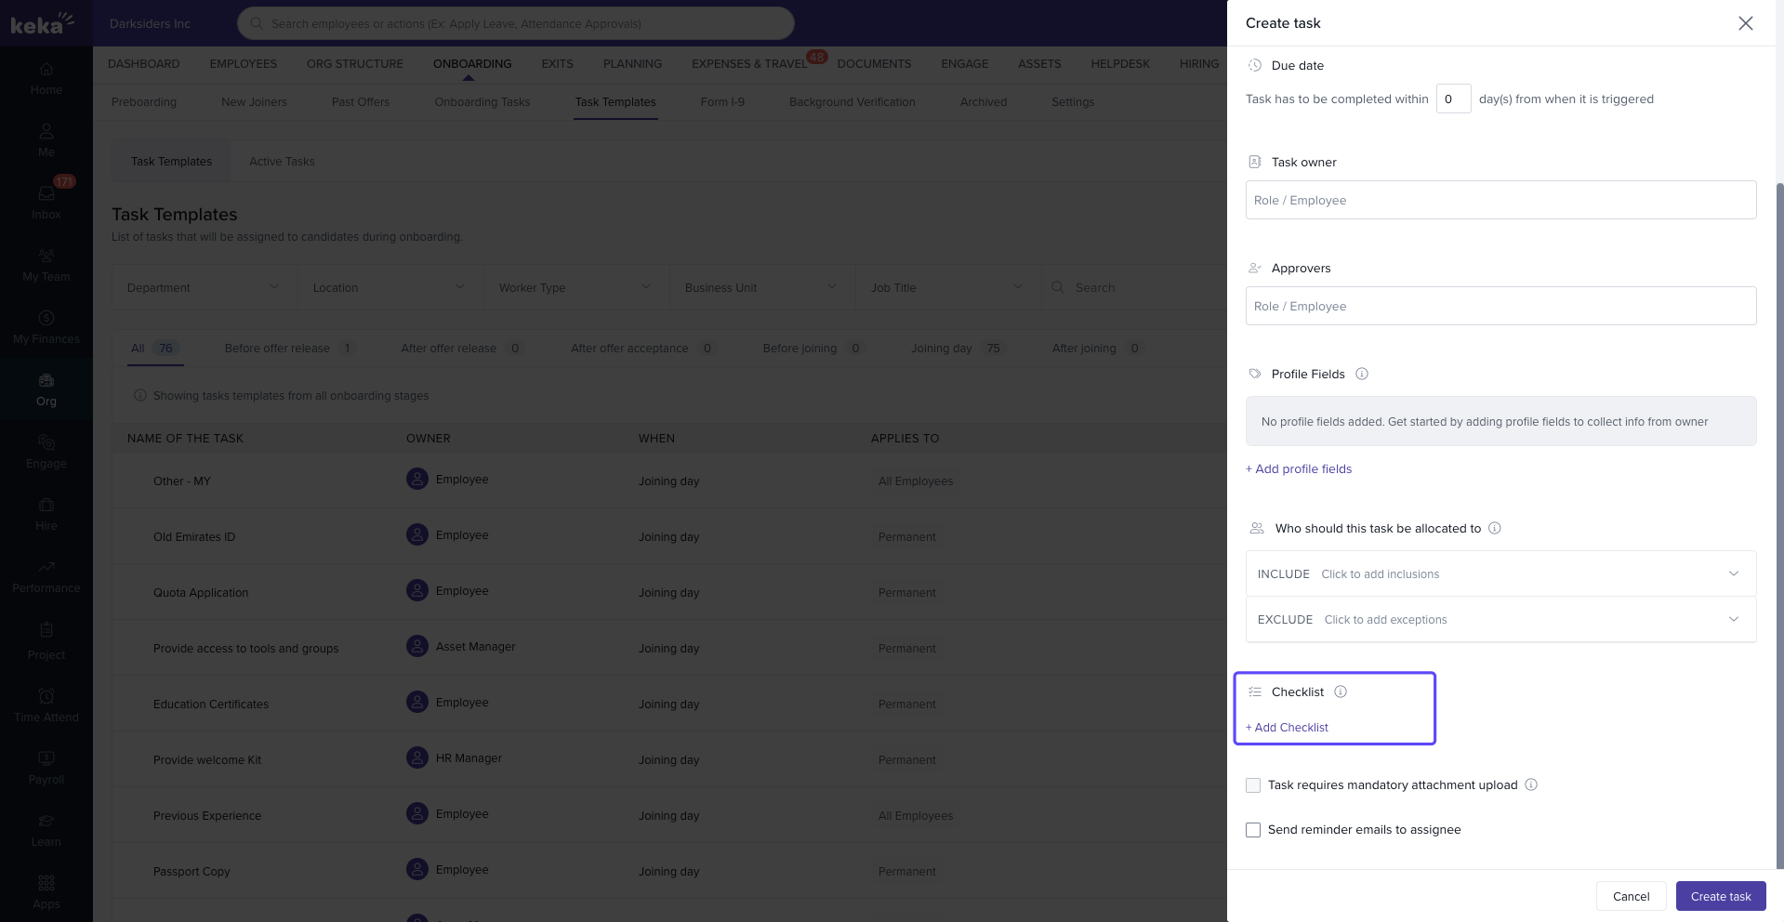1784x922 pixels.
Task: Open Inbox from the left sidebar
Action: point(46,200)
